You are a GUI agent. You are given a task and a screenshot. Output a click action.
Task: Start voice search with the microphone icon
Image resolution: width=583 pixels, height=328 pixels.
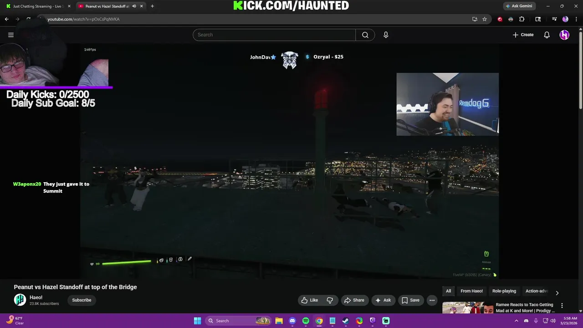click(386, 35)
